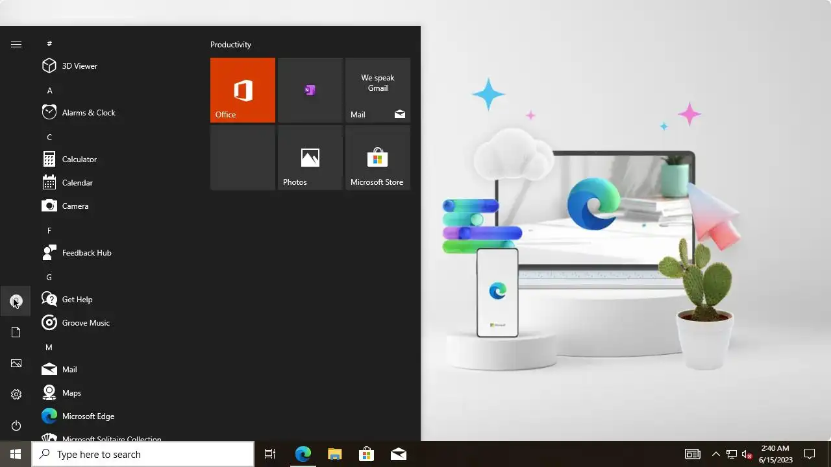Click the Power button in Start sidebar

pyautogui.click(x=16, y=425)
